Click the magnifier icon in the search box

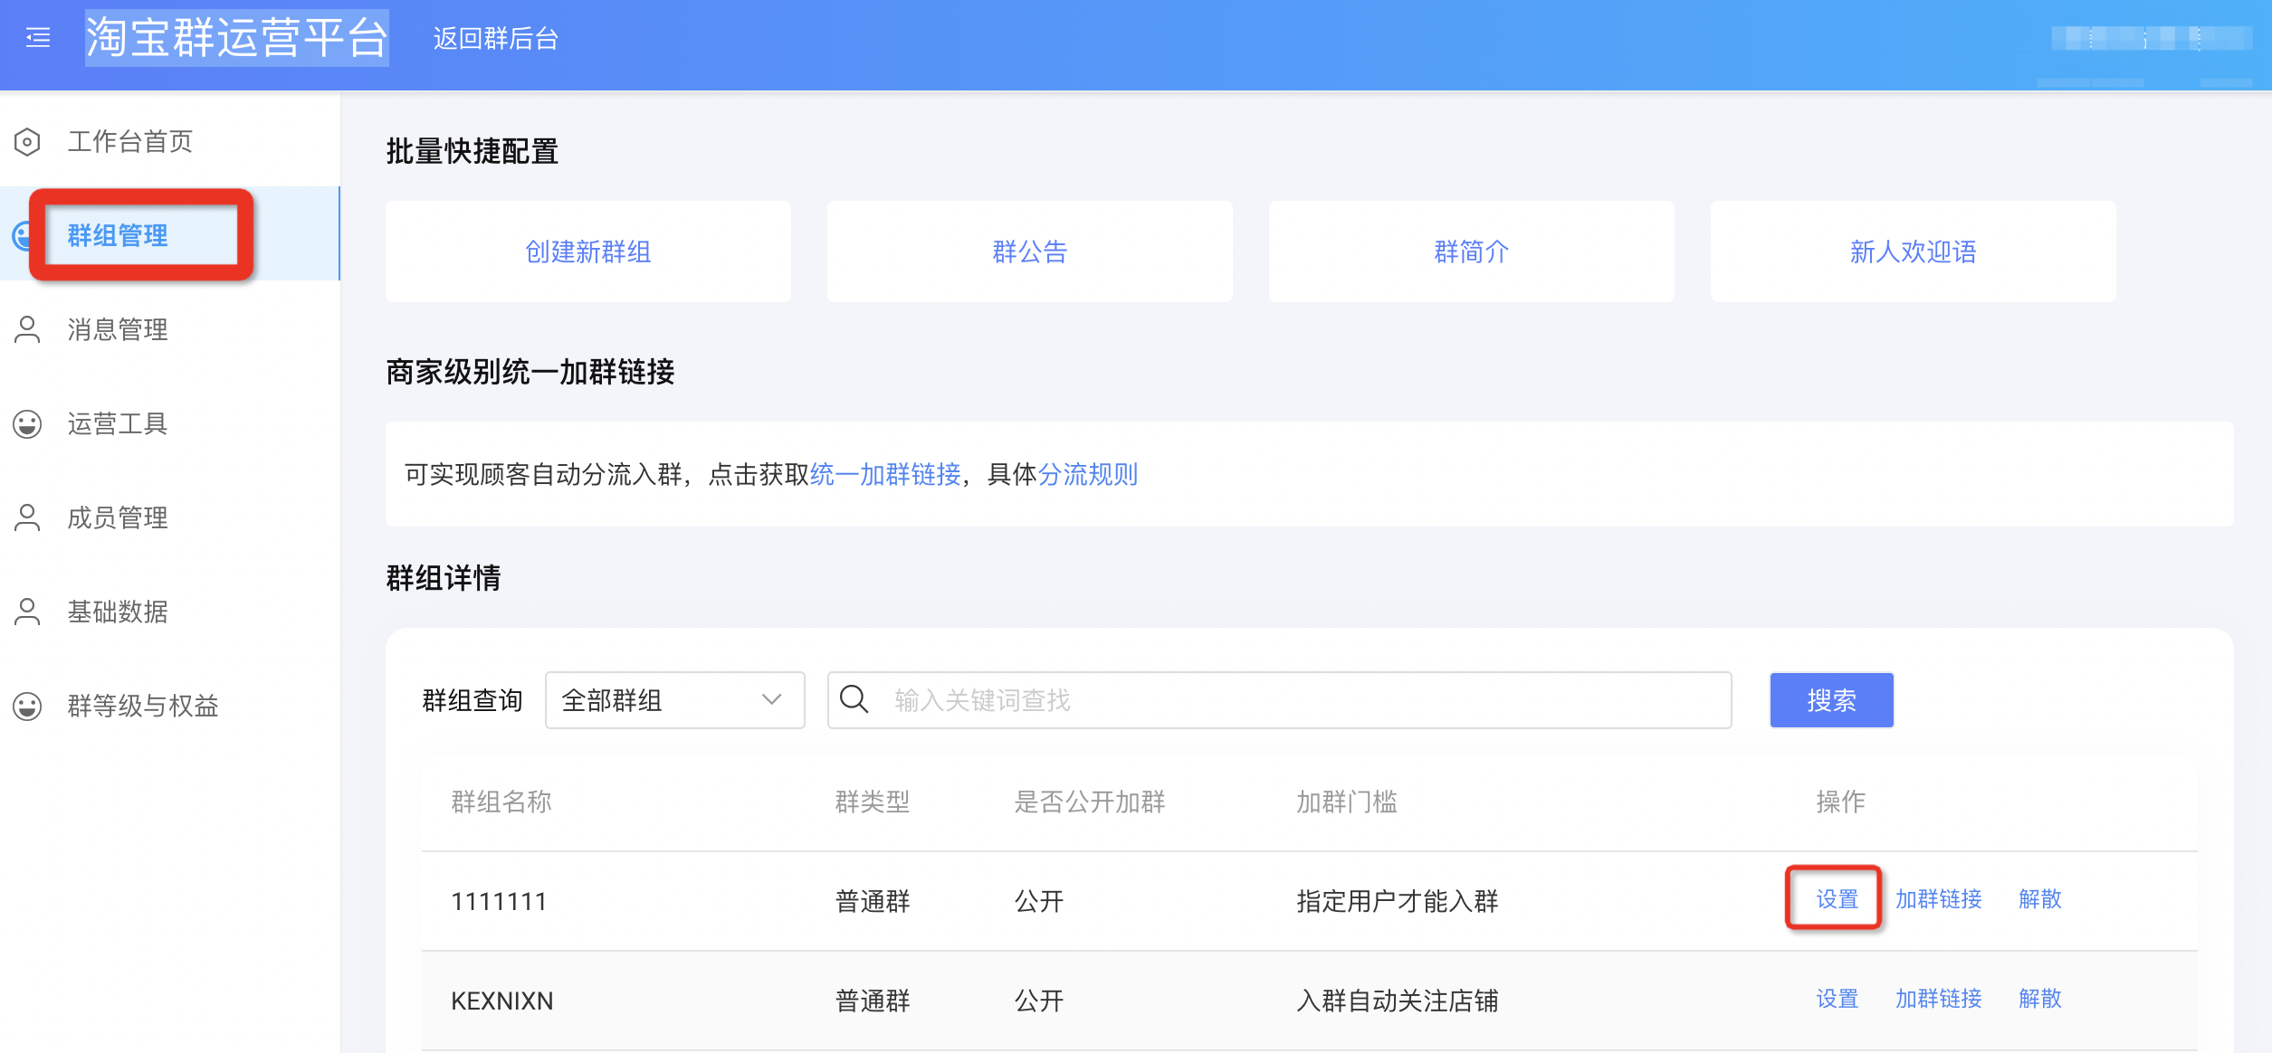854,699
